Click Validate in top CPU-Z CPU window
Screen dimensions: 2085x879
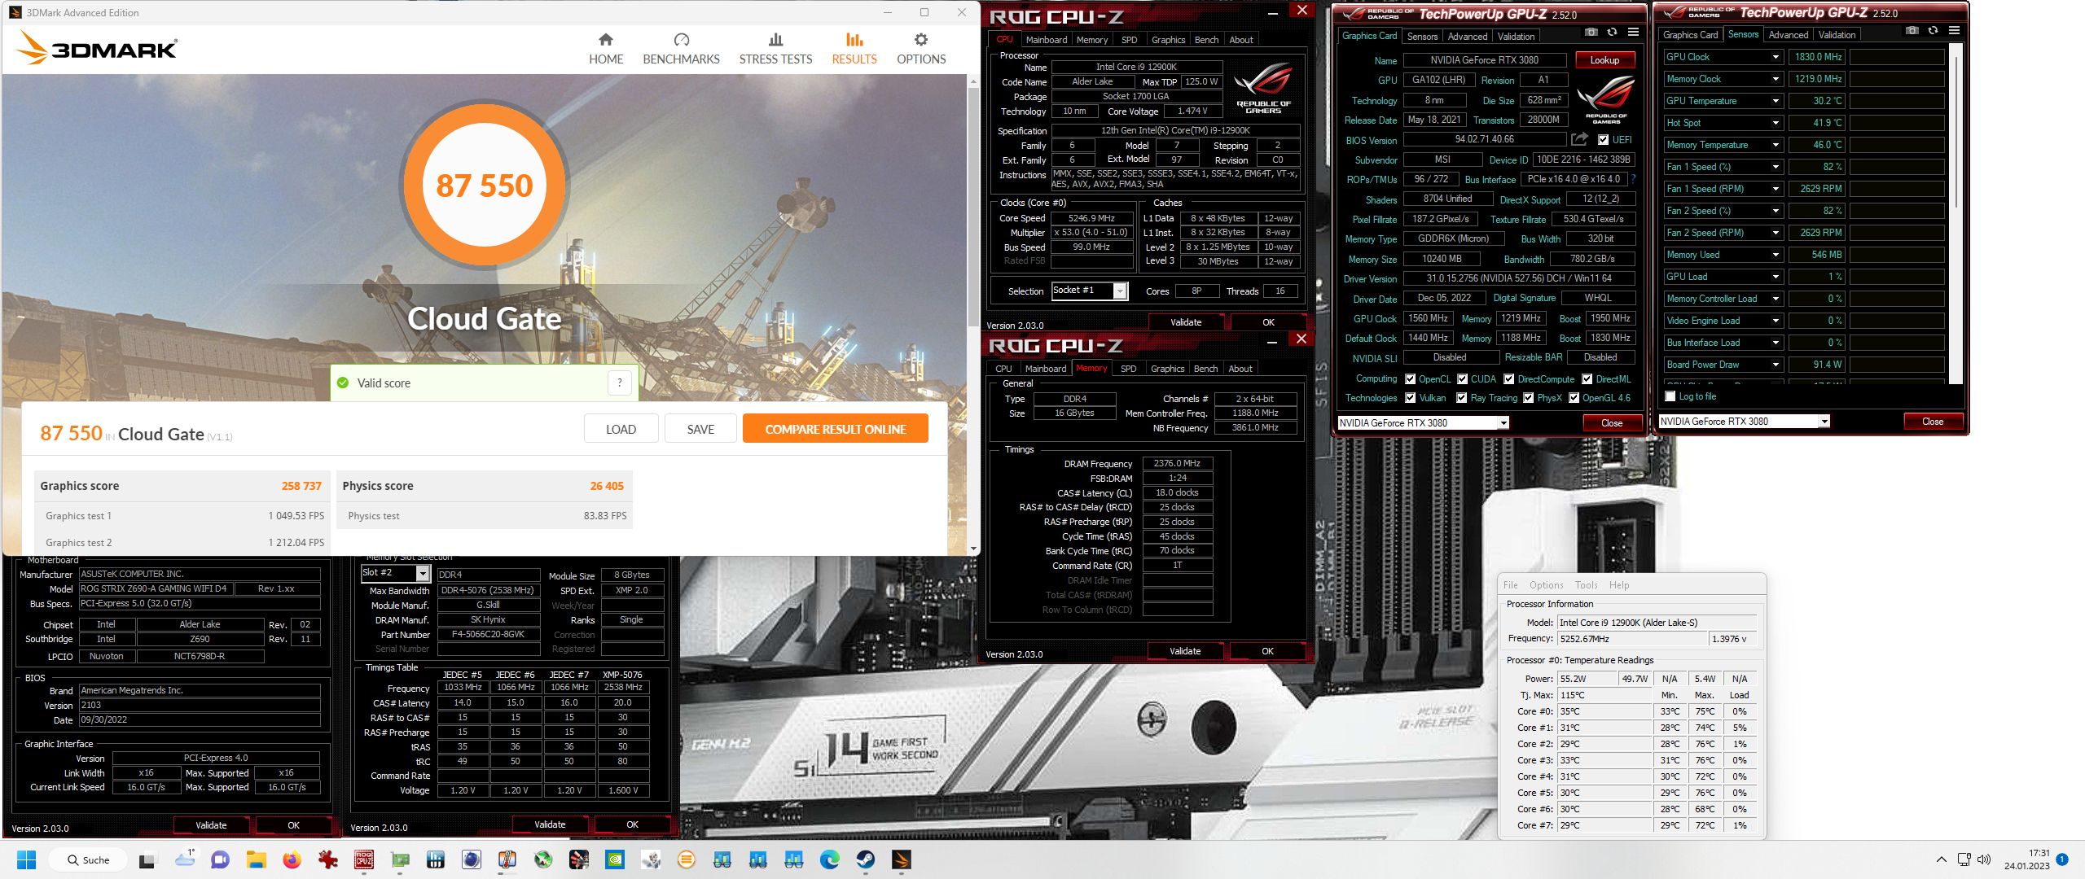coord(1186,322)
